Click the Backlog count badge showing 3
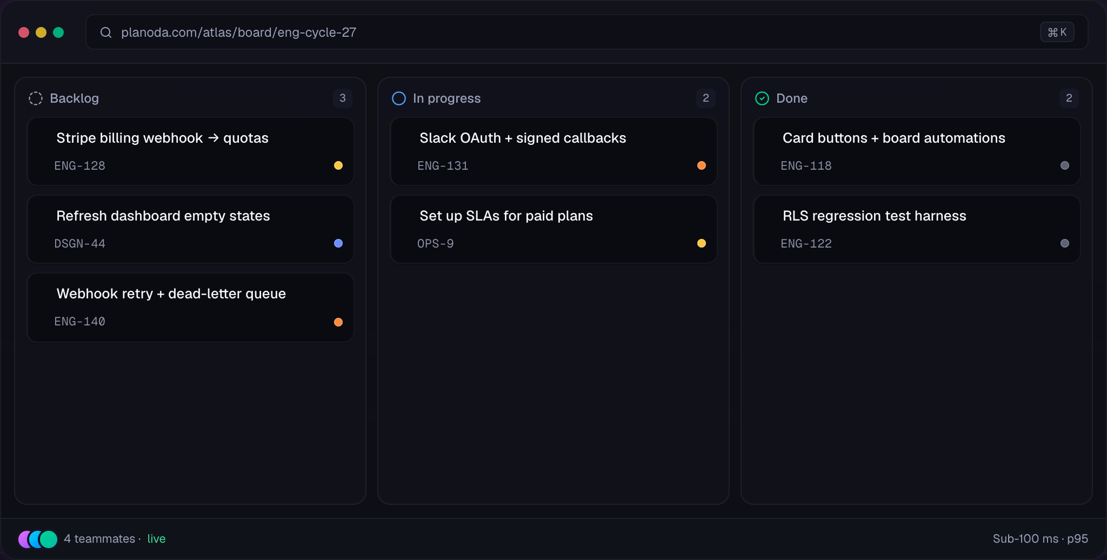Image resolution: width=1107 pixels, height=560 pixels. 343,98
